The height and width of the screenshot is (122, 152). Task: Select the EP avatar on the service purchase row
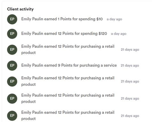12,65
